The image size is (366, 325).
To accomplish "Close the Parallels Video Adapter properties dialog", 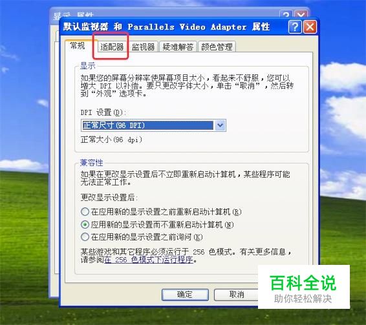I will click(310, 27).
